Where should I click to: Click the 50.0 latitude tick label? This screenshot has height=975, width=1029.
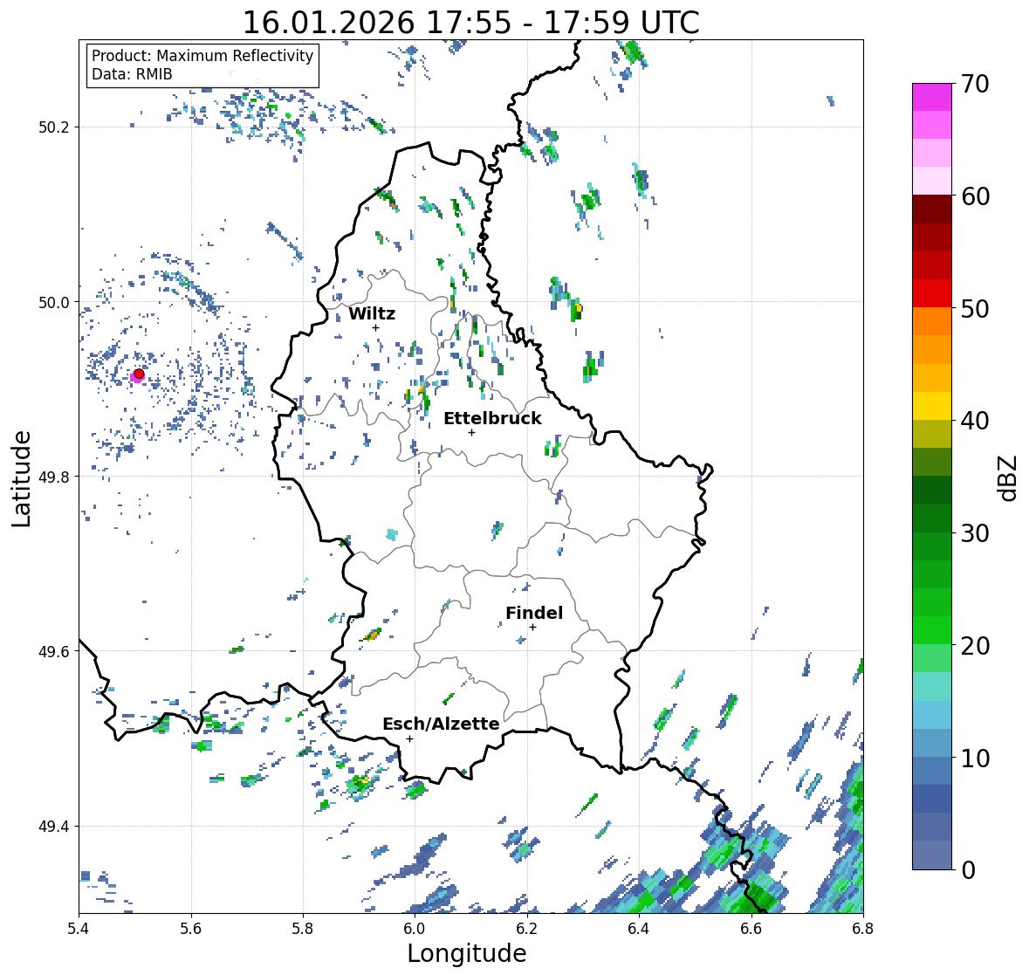tap(54, 302)
